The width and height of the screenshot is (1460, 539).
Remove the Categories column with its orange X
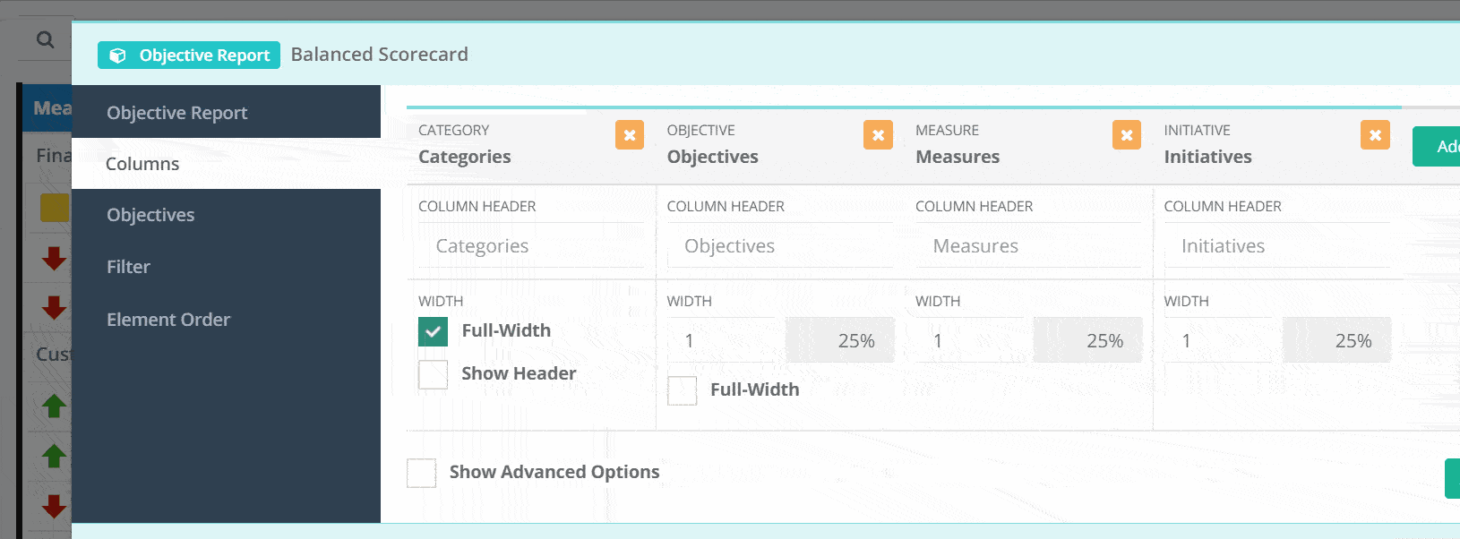click(630, 134)
